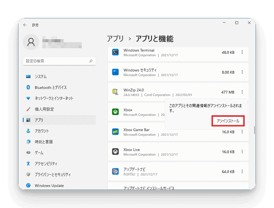Open ゲーム settings

pyautogui.click(x=59, y=152)
